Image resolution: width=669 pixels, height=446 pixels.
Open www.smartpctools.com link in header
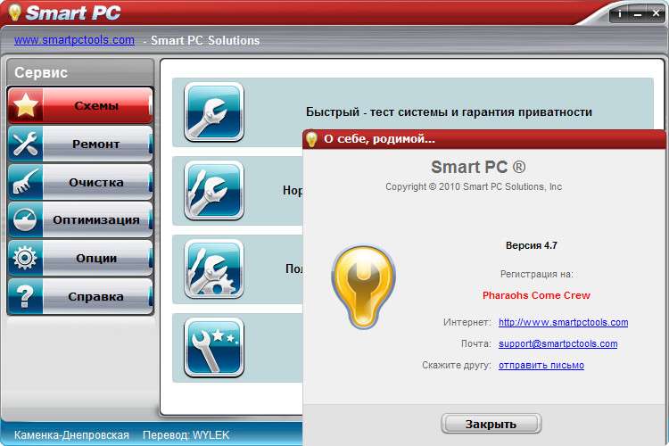74,40
